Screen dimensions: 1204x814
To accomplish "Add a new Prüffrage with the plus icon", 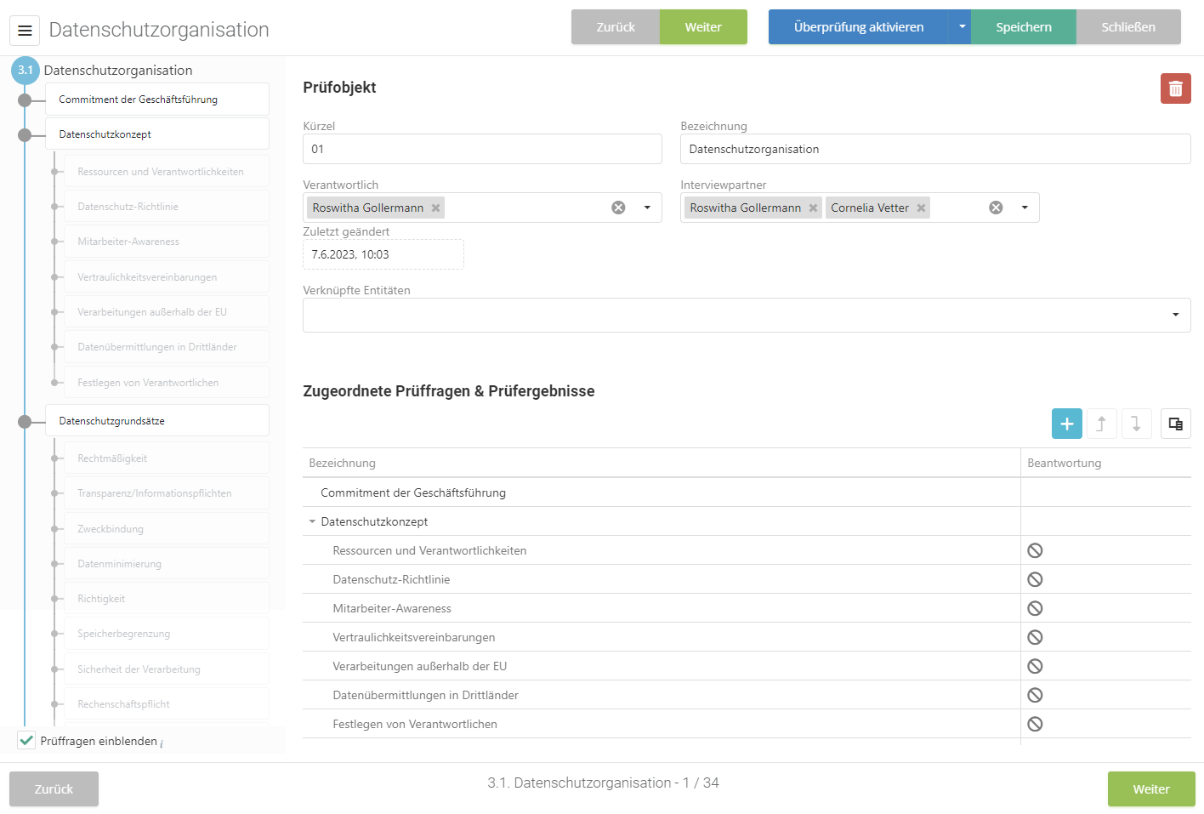I will click(x=1066, y=424).
